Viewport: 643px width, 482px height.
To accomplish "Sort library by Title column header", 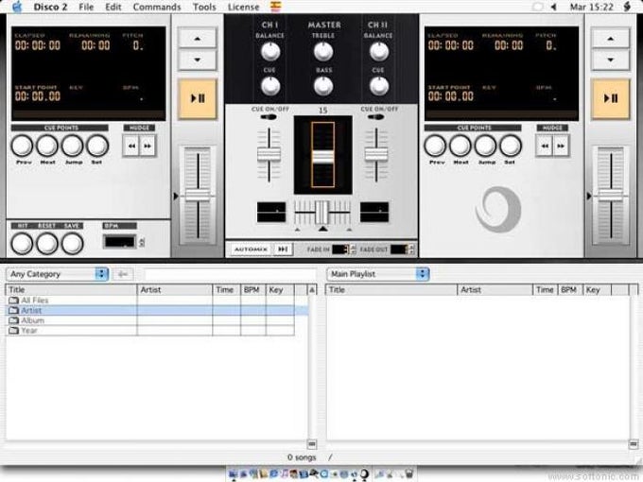I will pos(71,290).
